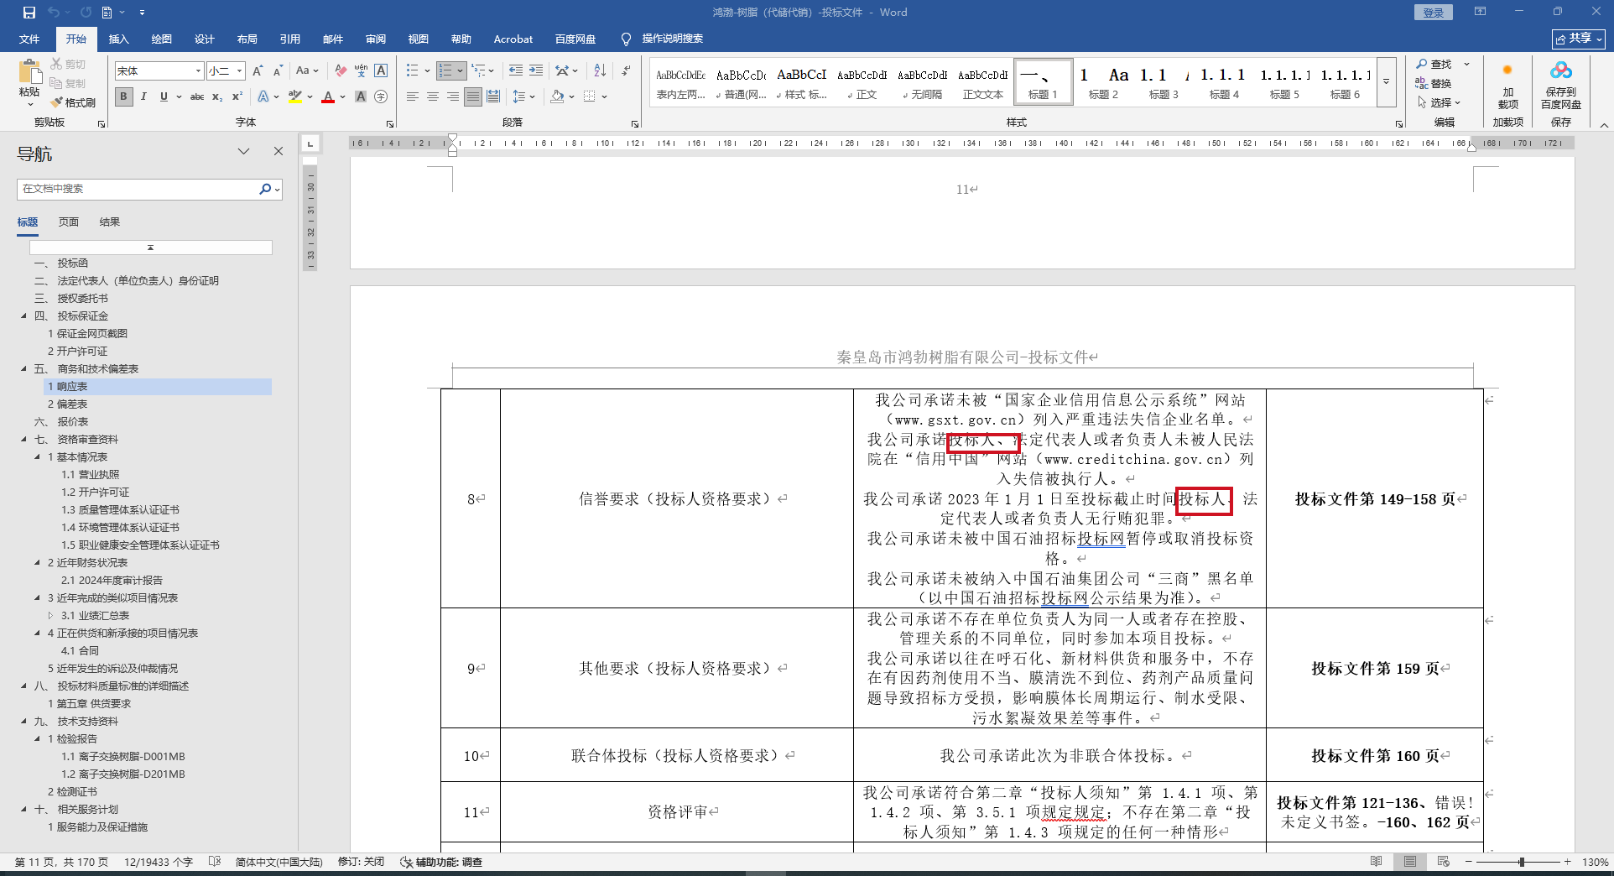Click the clear formatting eraser icon
Screen dimensions: 1614x876
click(341, 71)
